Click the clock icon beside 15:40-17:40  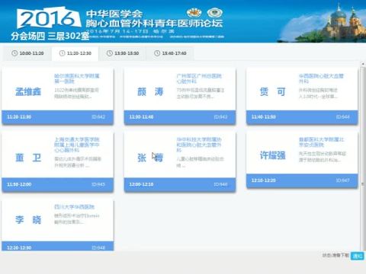pos(157,53)
